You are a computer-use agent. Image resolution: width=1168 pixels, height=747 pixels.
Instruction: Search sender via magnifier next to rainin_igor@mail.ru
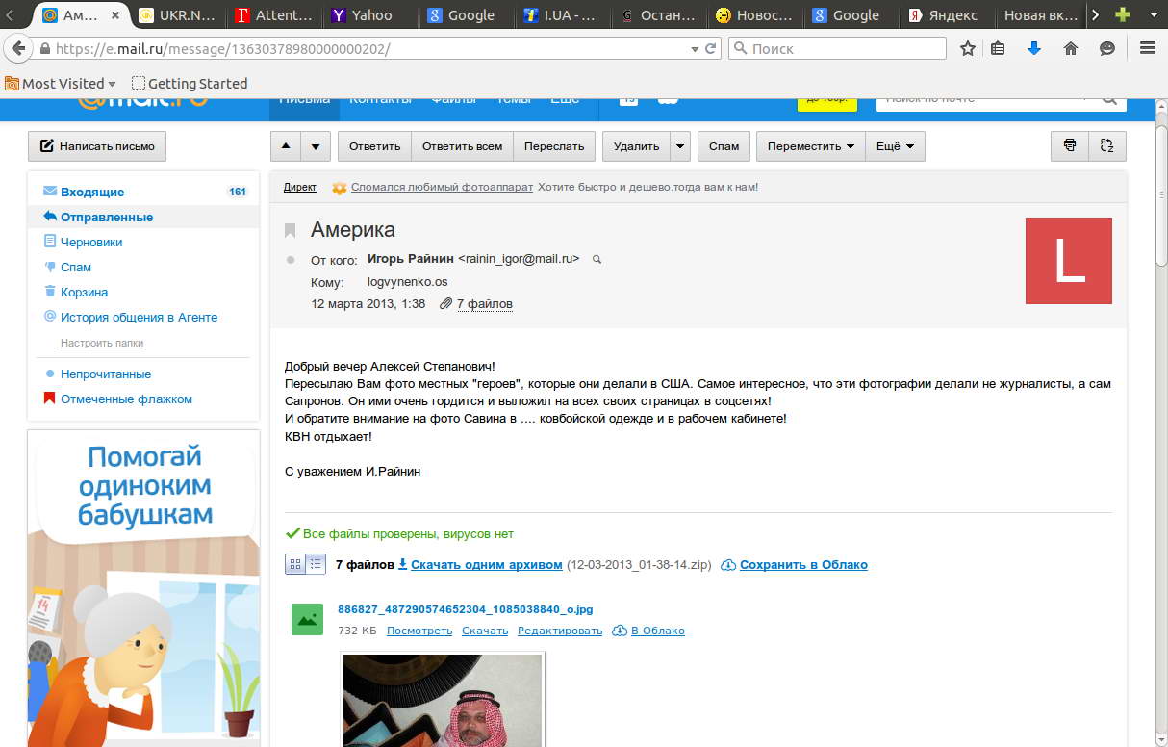(x=597, y=260)
